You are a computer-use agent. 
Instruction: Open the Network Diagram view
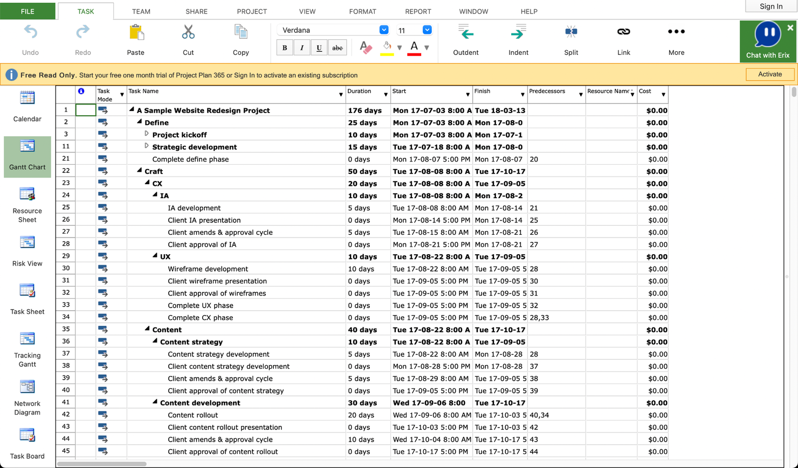click(x=27, y=398)
